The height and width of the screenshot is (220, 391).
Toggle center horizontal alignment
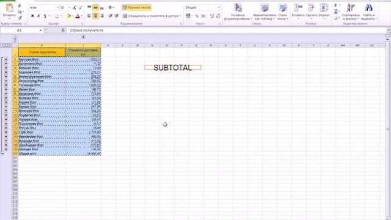[95, 16]
